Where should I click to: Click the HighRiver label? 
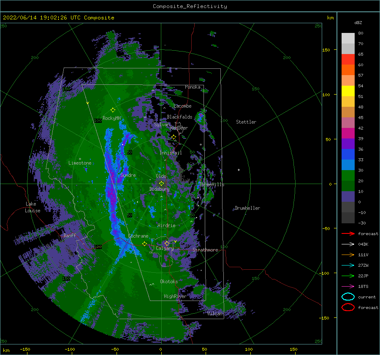[175, 296]
